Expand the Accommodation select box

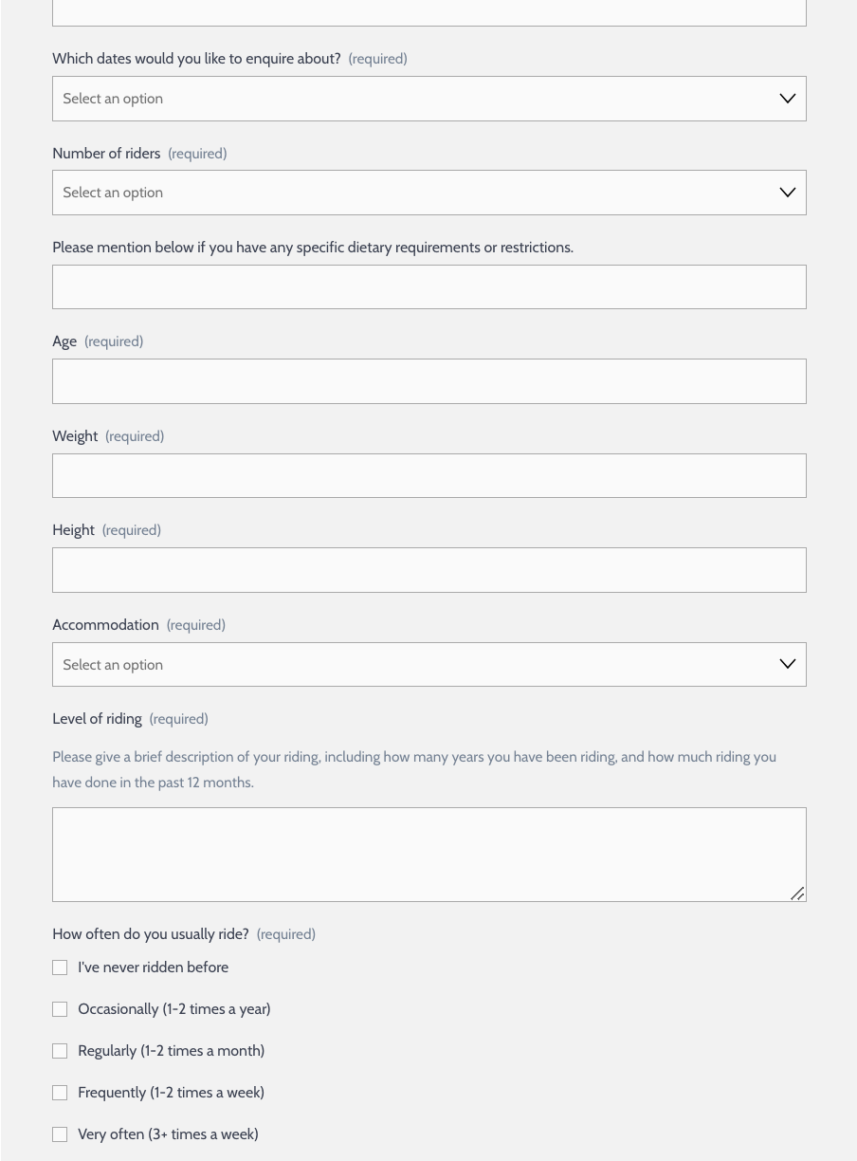tap(429, 664)
